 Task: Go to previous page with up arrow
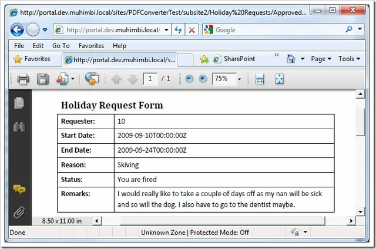(x=116, y=79)
